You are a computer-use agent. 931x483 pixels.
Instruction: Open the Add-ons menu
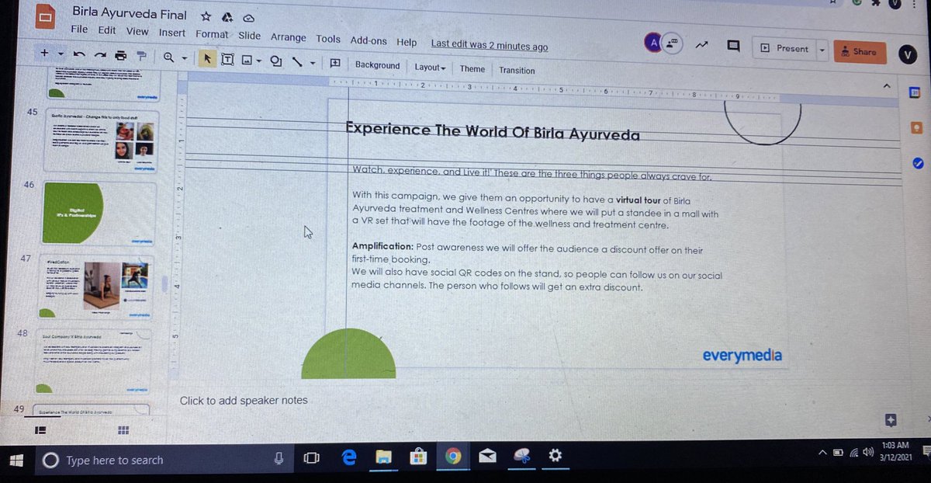tap(369, 40)
